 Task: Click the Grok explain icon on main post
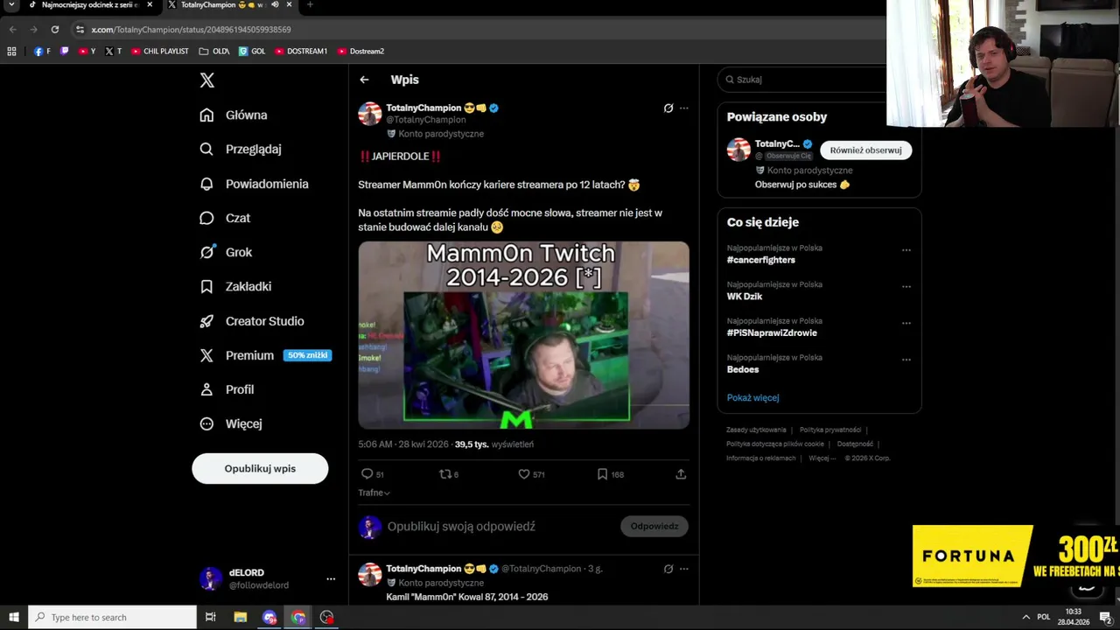pyautogui.click(x=668, y=108)
